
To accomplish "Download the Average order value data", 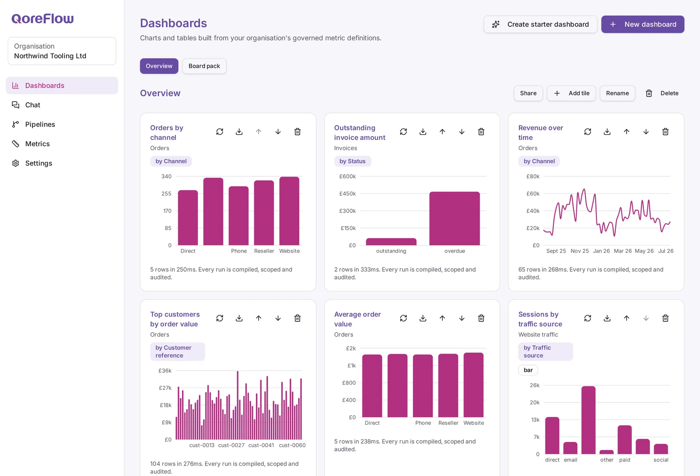I will (423, 318).
